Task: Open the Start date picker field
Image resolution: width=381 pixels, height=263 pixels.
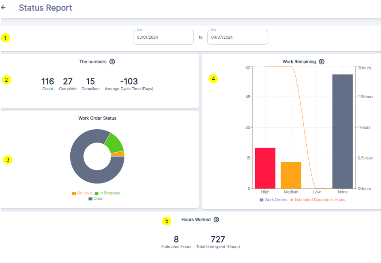Action: coord(163,37)
